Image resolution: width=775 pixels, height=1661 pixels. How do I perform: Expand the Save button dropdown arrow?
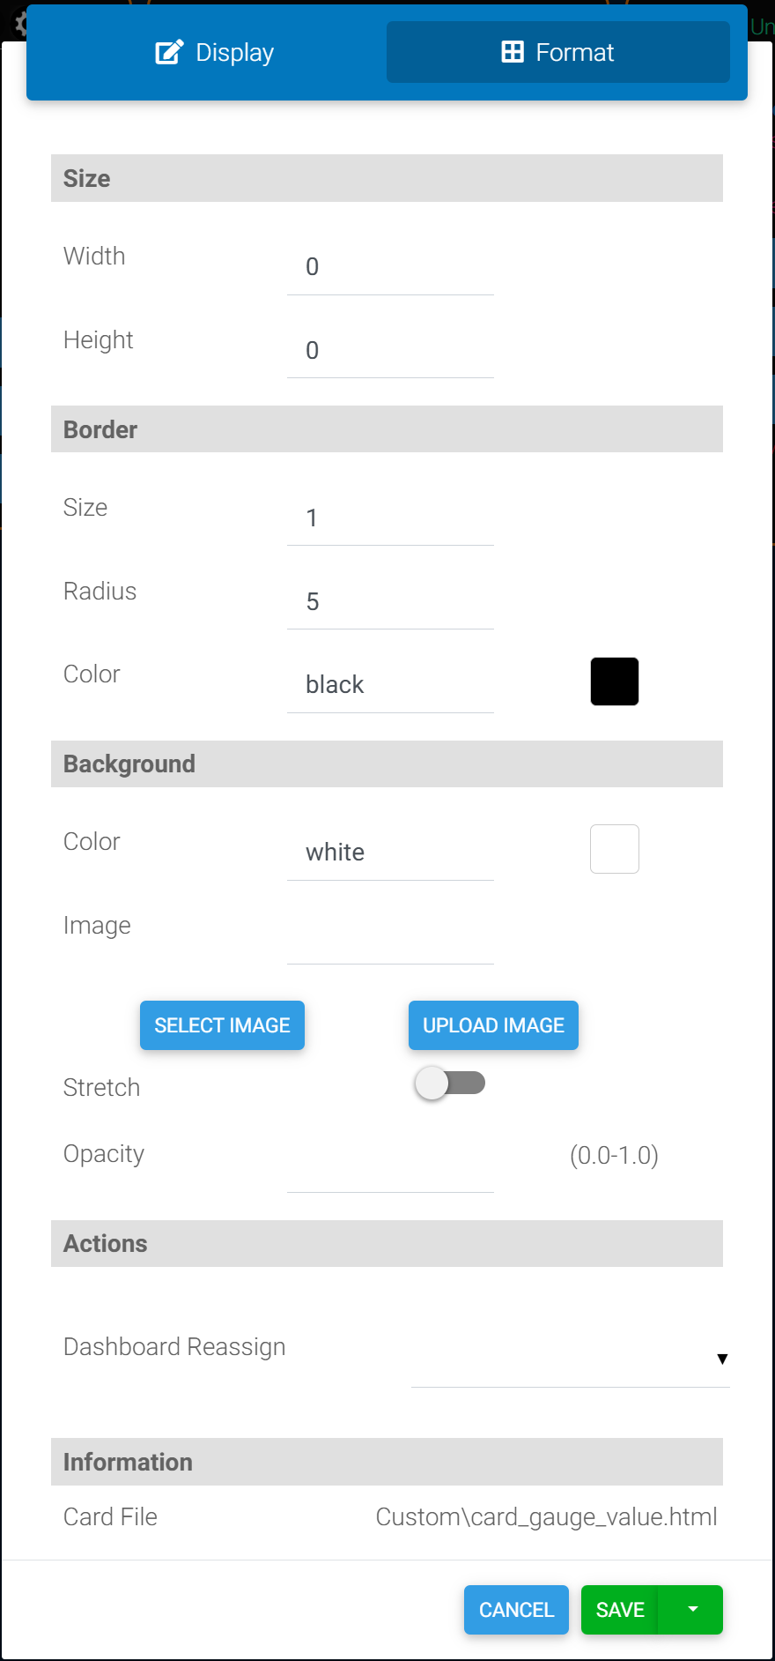pyautogui.click(x=692, y=1610)
